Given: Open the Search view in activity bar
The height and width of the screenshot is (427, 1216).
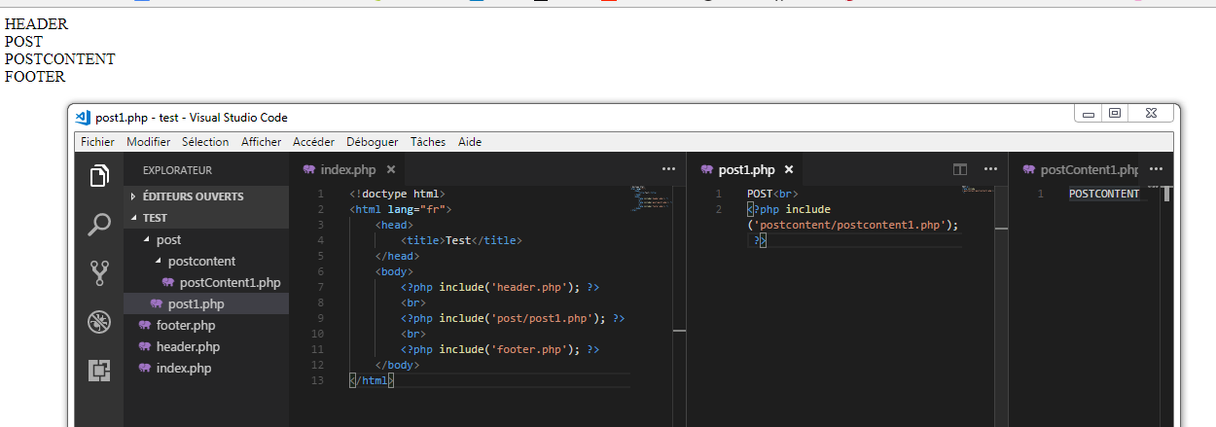Looking at the screenshot, I should (x=99, y=225).
